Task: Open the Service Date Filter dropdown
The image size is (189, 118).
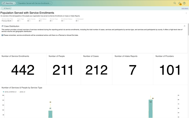Action: coord(7,21)
